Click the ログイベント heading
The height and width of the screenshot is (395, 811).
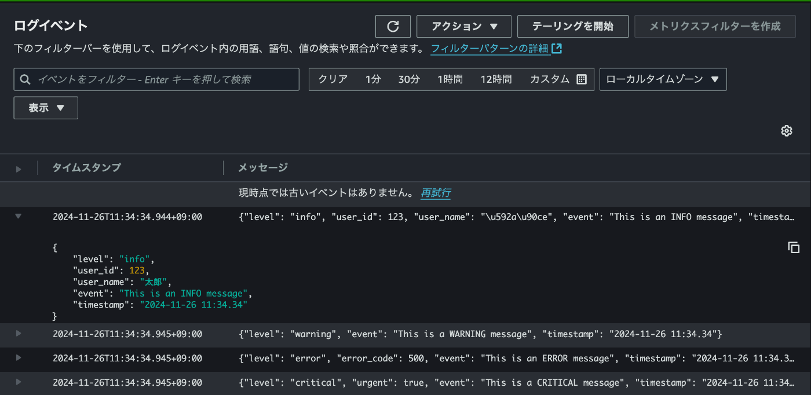pyautogui.click(x=50, y=25)
